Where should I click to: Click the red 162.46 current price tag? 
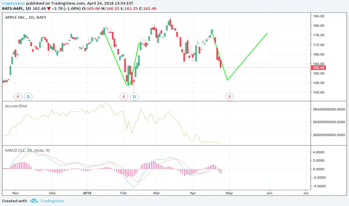coord(319,67)
